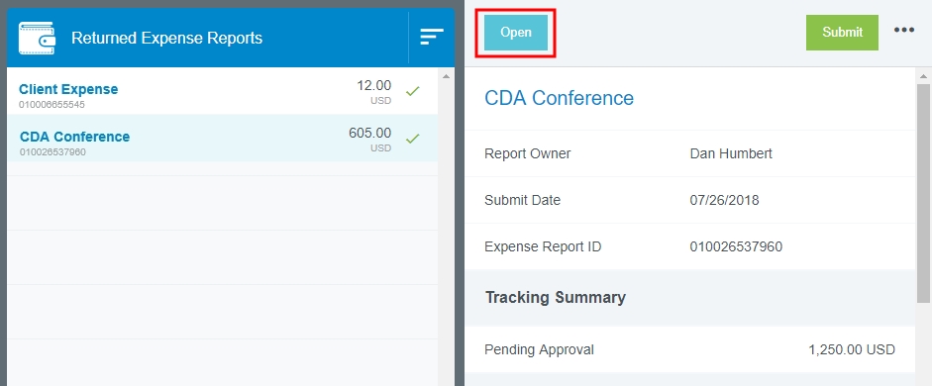Open the sort filter lines icon
Screen dimensions: 932x386
coord(432,37)
